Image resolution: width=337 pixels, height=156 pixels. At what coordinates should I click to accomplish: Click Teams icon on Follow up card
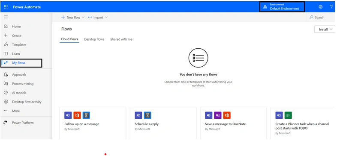(68, 115)
